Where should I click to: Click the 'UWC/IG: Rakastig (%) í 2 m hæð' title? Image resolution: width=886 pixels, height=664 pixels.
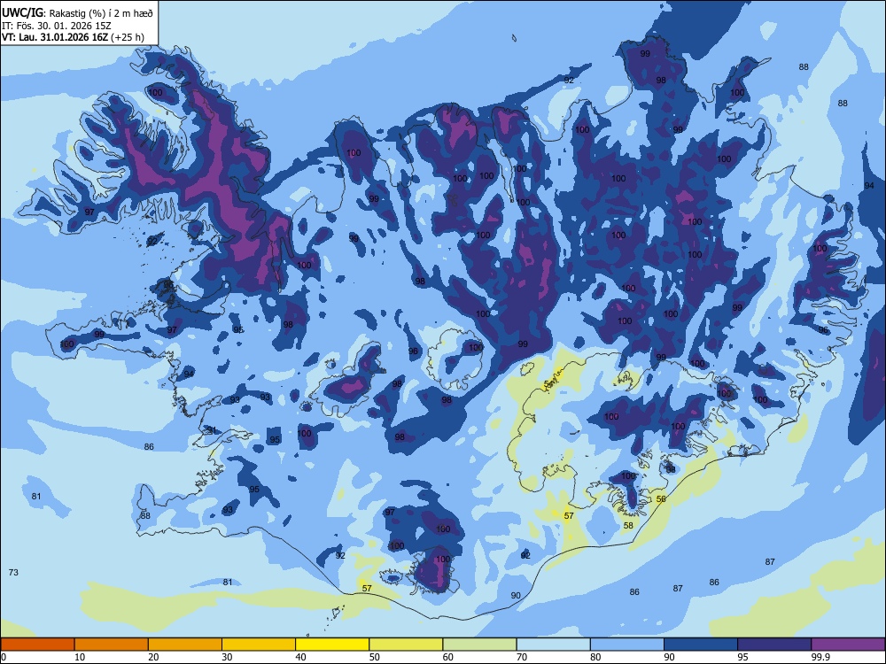(77, 13)
